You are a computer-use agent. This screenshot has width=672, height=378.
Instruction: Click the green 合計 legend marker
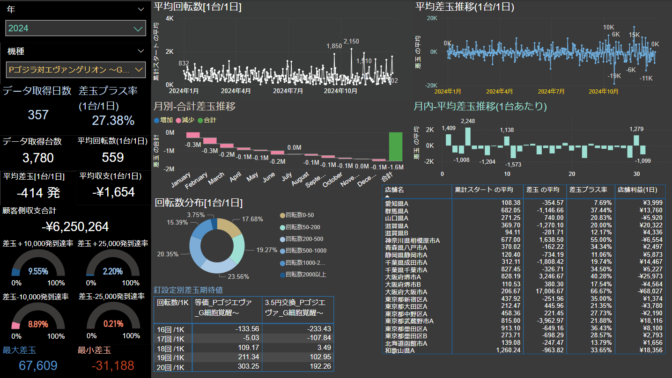point(200,120)
